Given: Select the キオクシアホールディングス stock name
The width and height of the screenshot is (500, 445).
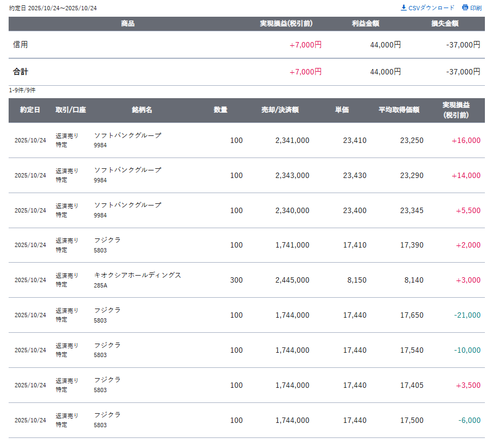Looking at the screenshot, I should (x=138, y=275).
